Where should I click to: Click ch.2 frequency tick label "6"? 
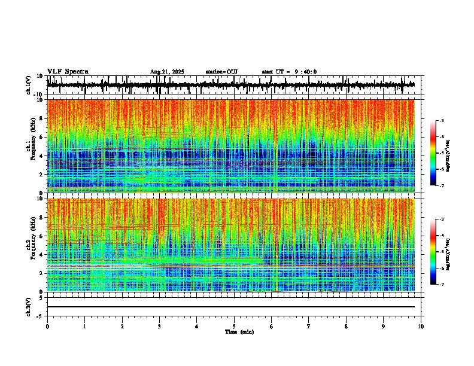click(41, 236)
